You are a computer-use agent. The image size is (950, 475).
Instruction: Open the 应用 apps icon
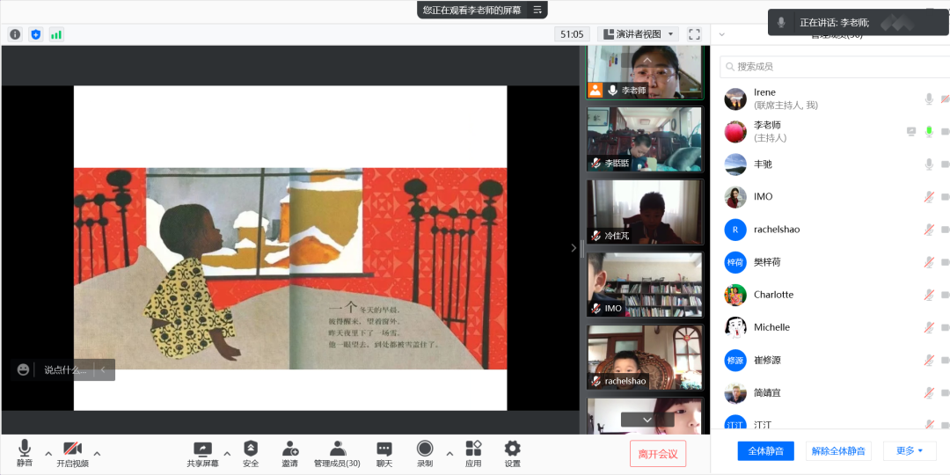(x=473, y=449)
